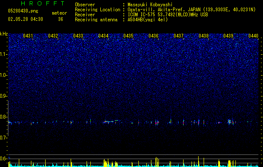The width and height of the screenshot is (263, 167).
Task: Click time marker 0433
Action: pyautogui.click(x=78, y=35)
